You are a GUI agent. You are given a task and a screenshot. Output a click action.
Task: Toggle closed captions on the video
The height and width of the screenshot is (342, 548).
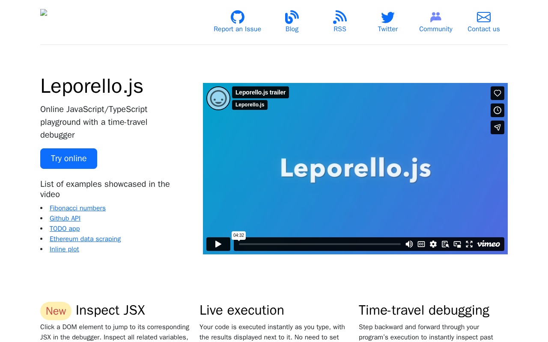pos(421,244)
